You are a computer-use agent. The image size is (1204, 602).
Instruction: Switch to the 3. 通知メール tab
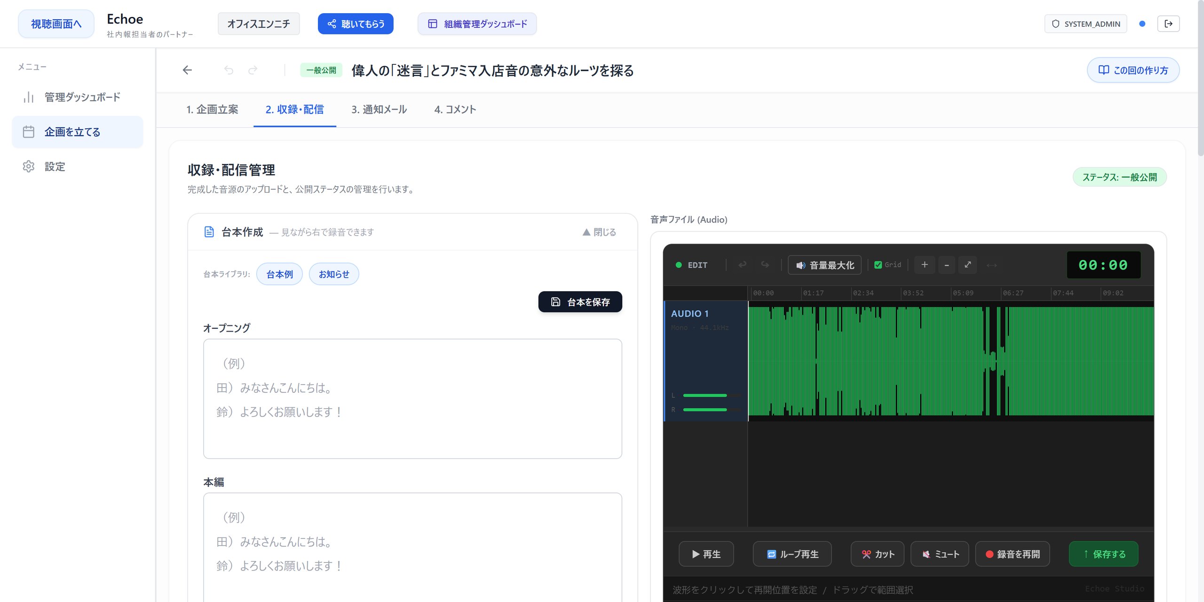379,109
